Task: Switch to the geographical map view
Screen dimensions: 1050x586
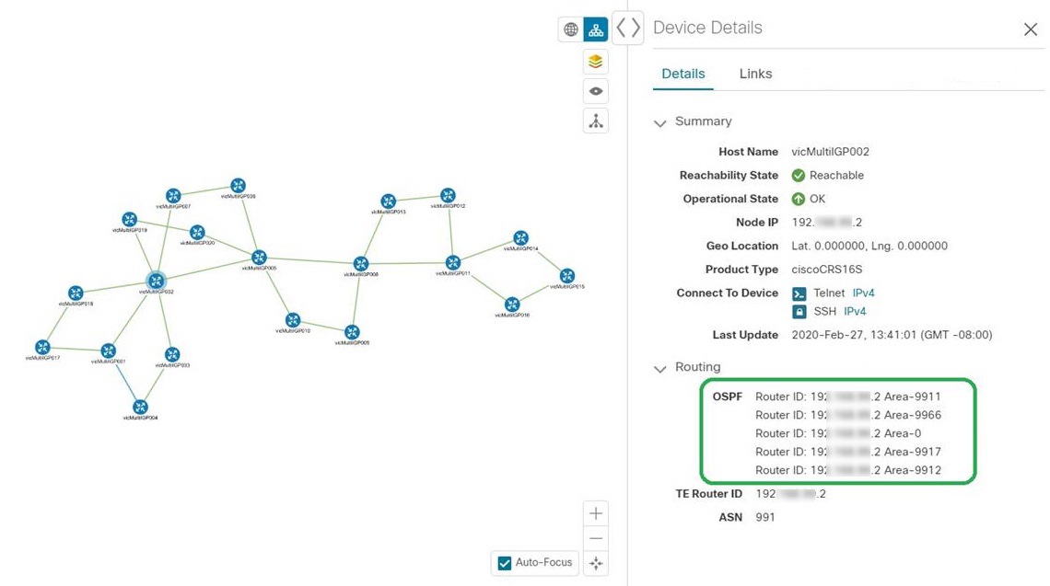Action: tap(570, 29)
